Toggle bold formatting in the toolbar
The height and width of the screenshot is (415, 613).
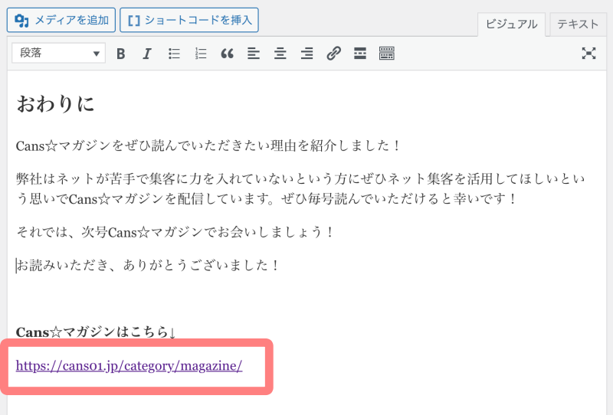pyautogui.click(x=120, y=54)
